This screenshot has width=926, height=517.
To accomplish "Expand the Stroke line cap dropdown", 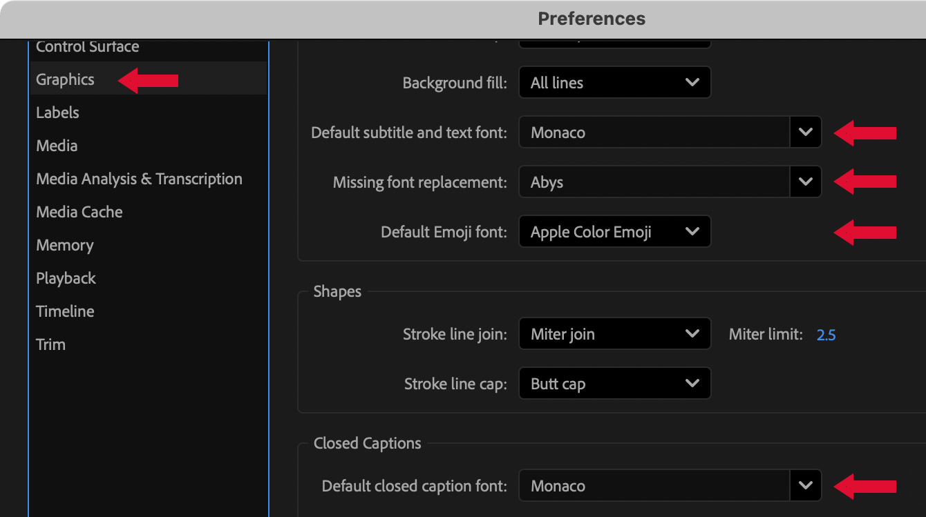I will [614, 384].
